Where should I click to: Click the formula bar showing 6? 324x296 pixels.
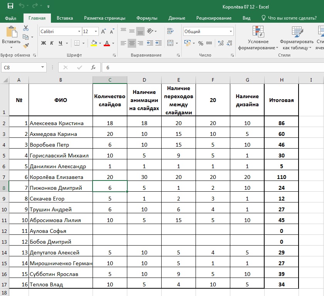coord(213,67)
